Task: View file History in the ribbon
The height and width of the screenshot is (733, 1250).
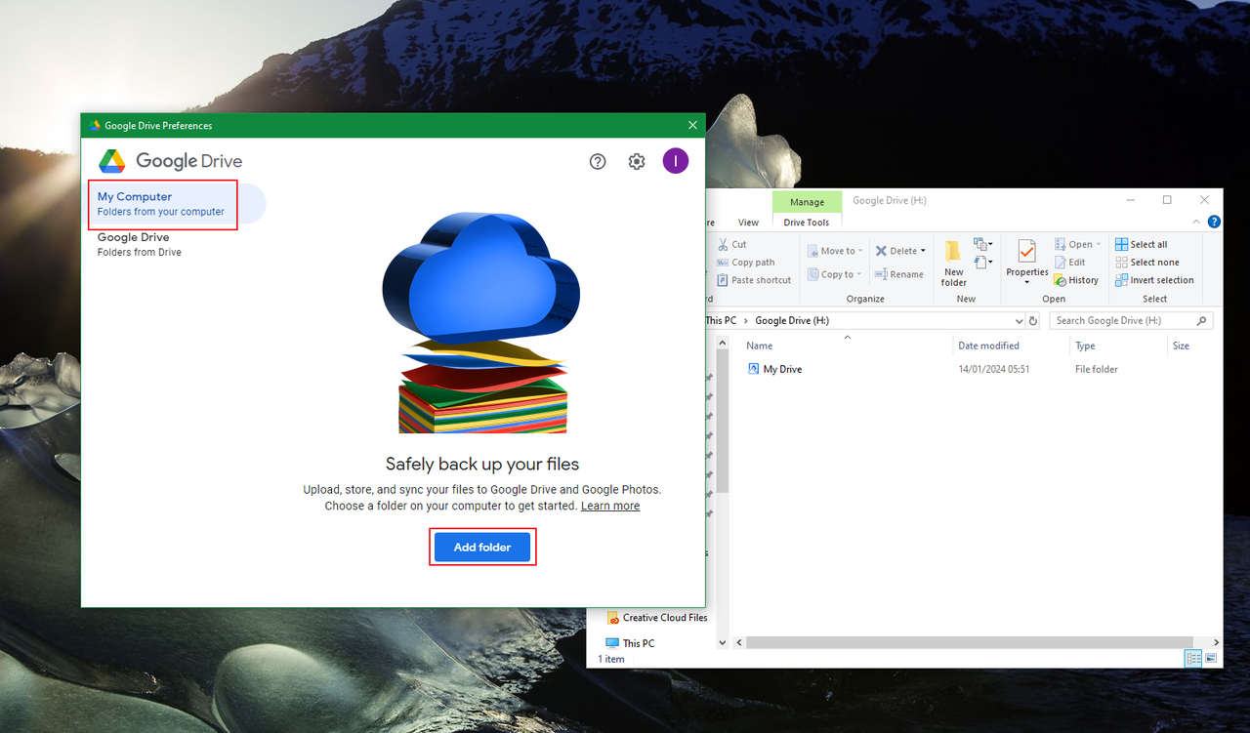Action: (x=1077, y=280)
